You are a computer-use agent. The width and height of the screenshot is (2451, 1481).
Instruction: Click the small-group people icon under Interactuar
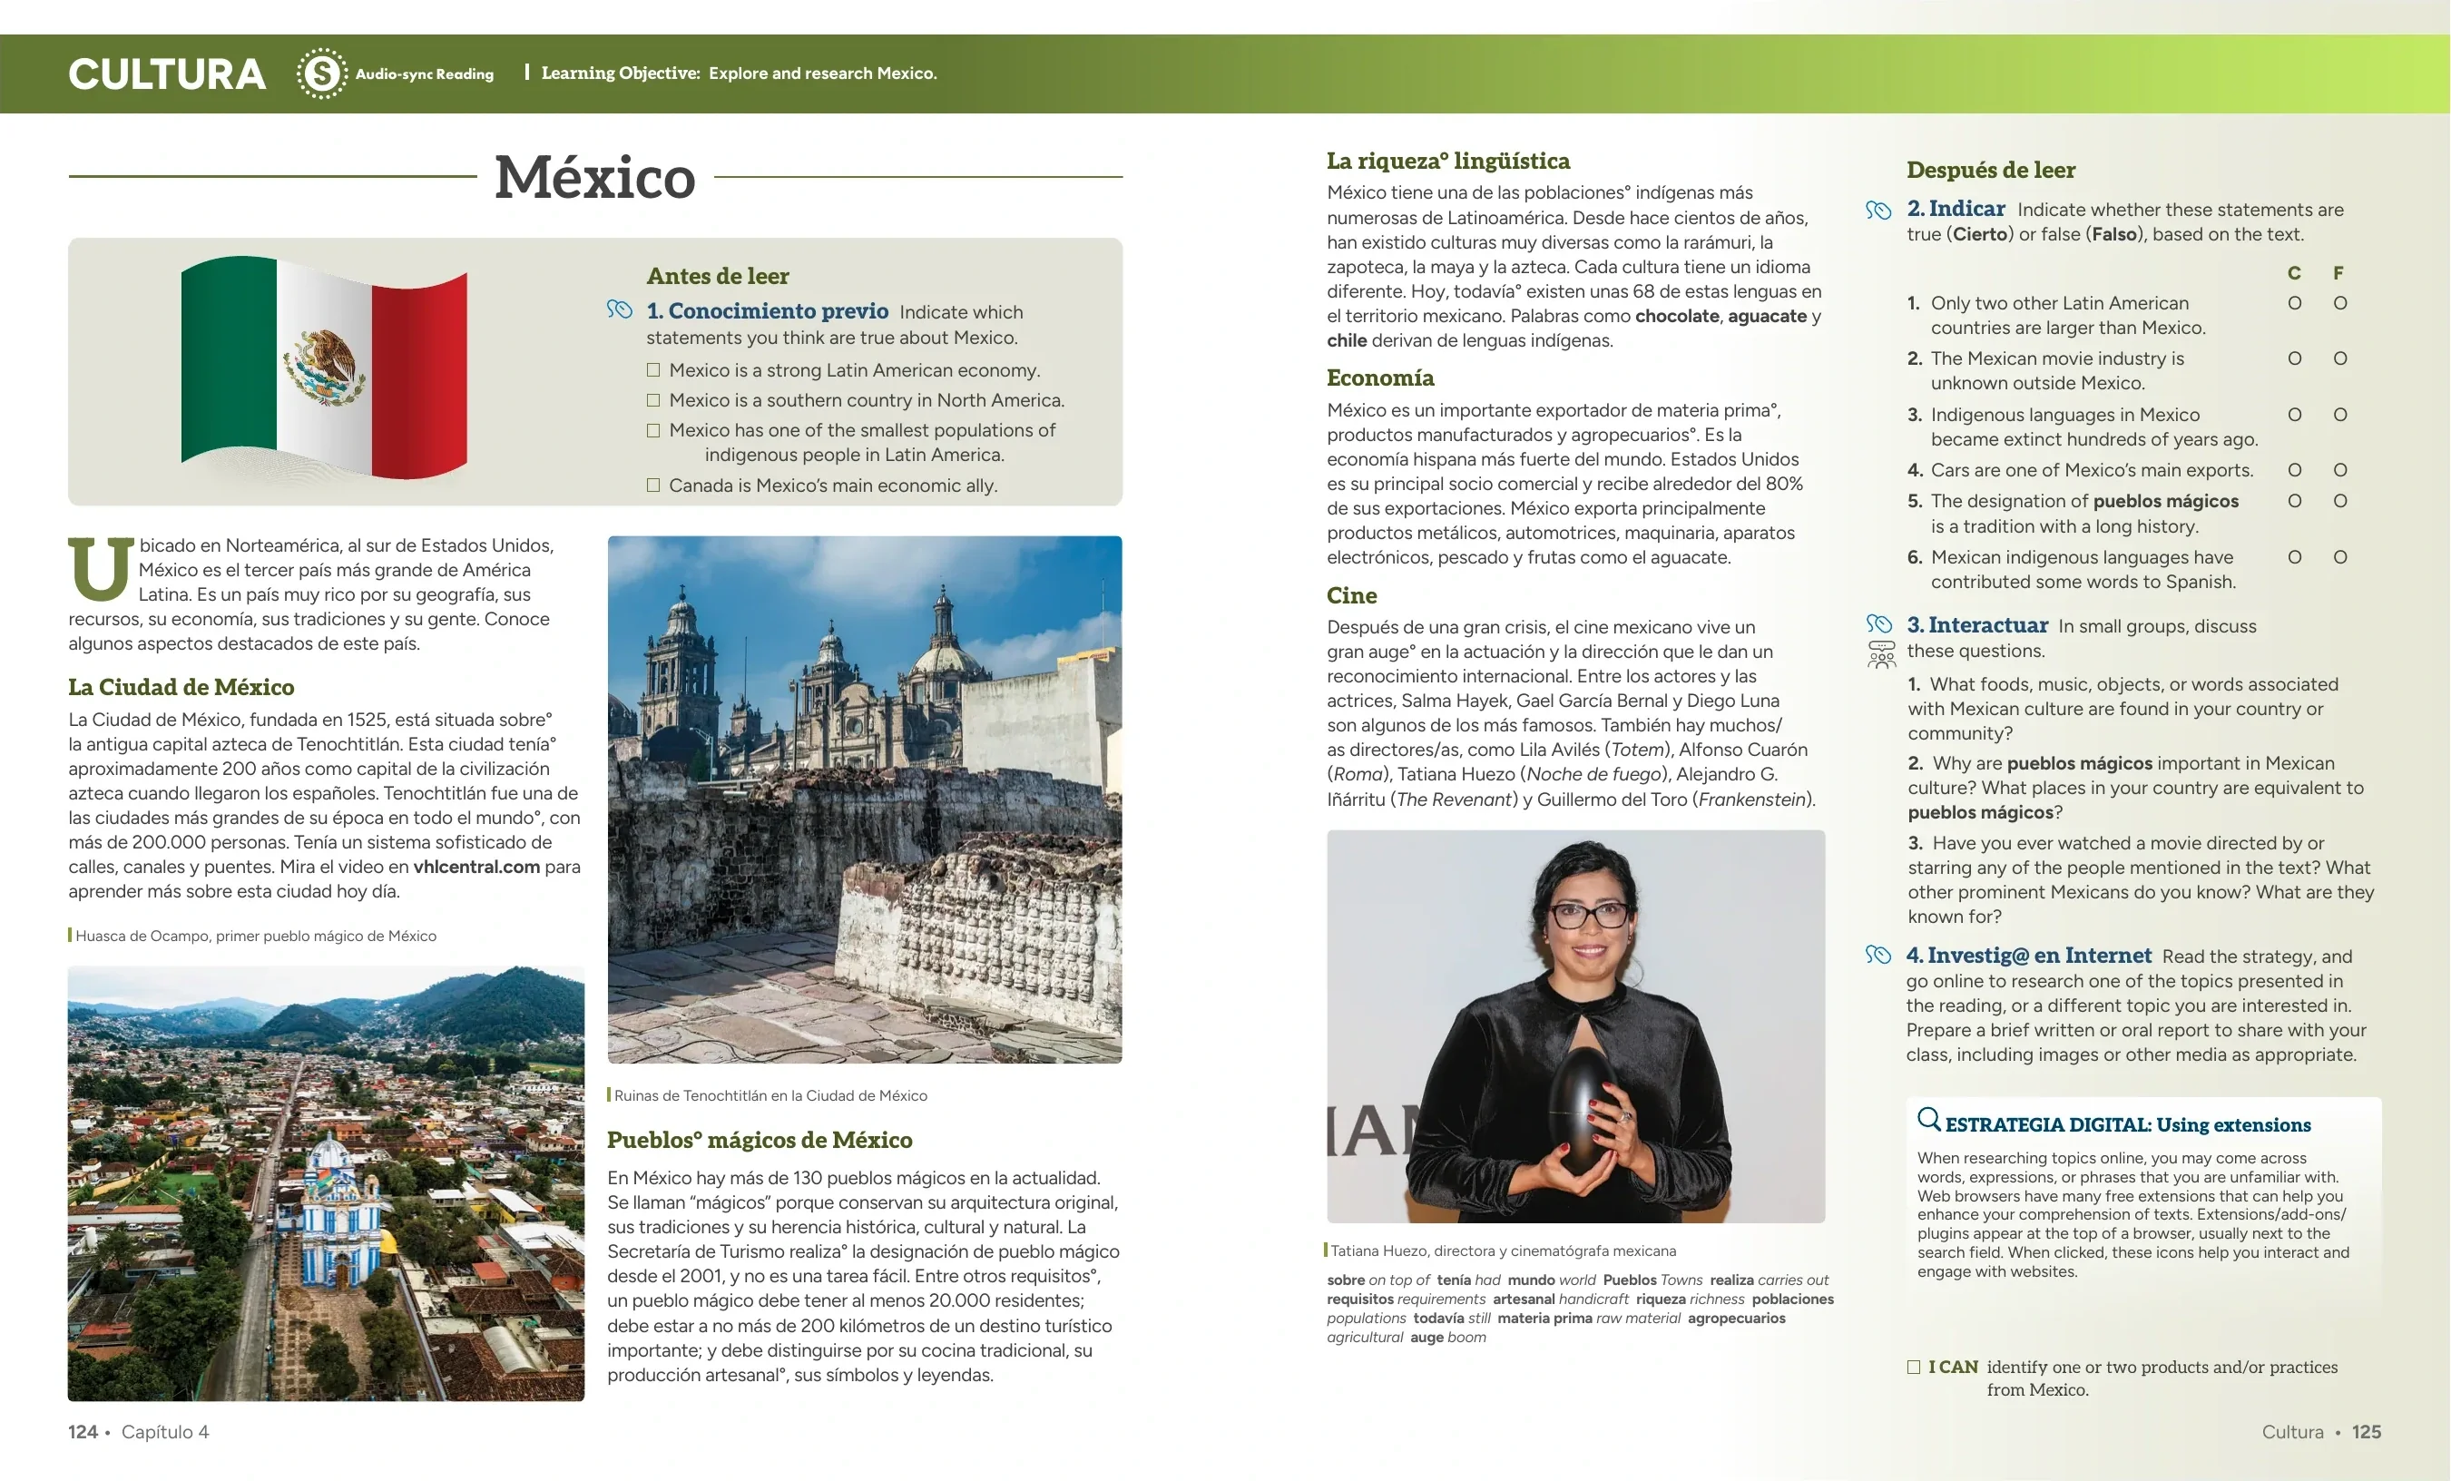(x=1881, y=655)
